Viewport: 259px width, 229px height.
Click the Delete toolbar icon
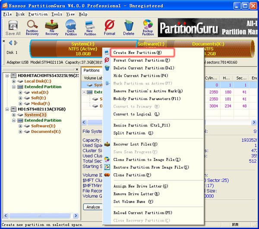[129, 28]
